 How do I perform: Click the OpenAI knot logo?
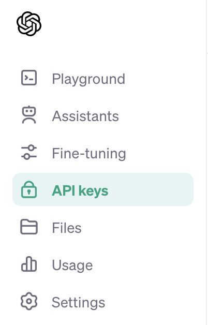(x=29, y=24)
